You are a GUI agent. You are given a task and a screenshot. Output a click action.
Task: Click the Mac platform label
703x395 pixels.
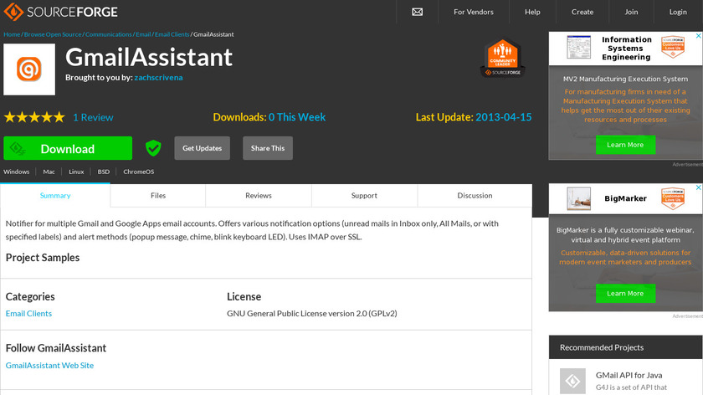49,172
